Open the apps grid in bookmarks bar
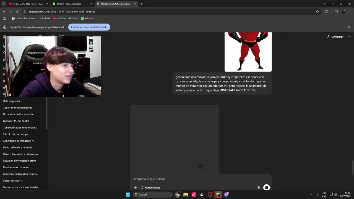Screen dimensions: 354x199 coord(5,19)
